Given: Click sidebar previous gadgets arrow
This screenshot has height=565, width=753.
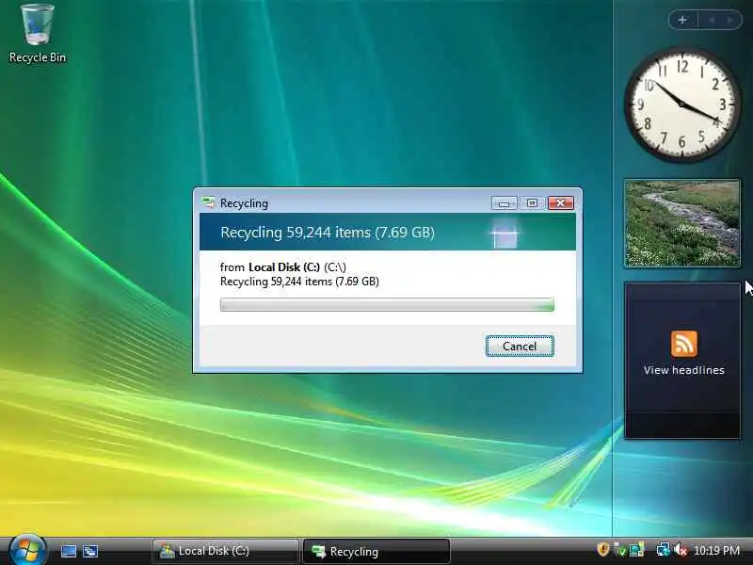Looking at the screenshot, I should (712, 20).
